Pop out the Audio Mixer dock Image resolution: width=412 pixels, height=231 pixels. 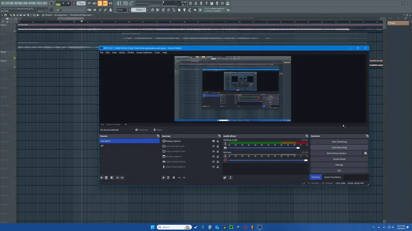(x=307, y=136)
